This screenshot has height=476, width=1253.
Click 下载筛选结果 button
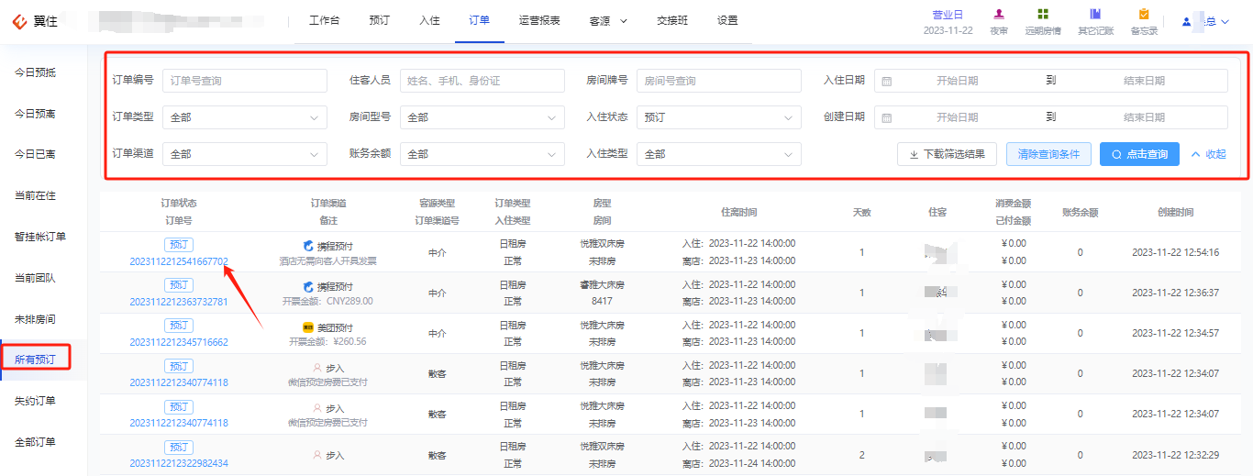tap(947, 154)
